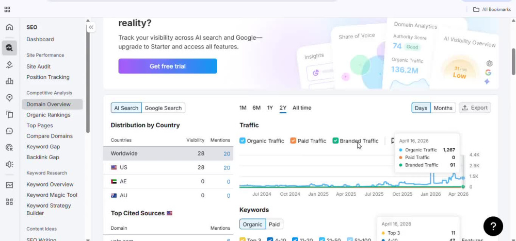Open the bar chart toolkit icon

pyautogui.click(x=9, y=81)
